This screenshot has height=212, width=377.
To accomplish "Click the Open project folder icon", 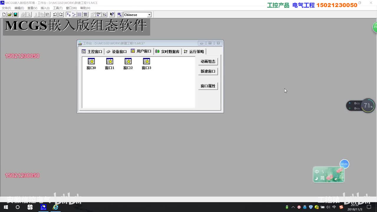I will 10,14.
